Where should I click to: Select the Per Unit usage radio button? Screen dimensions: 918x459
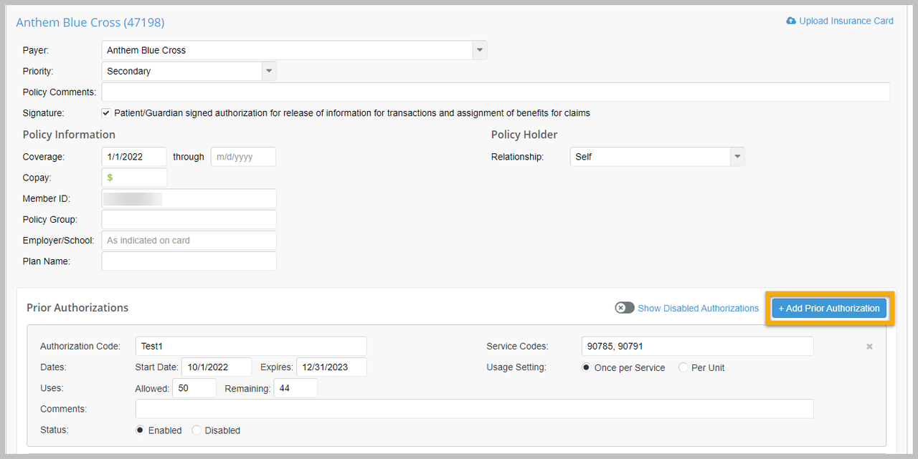tap(683, 367)
